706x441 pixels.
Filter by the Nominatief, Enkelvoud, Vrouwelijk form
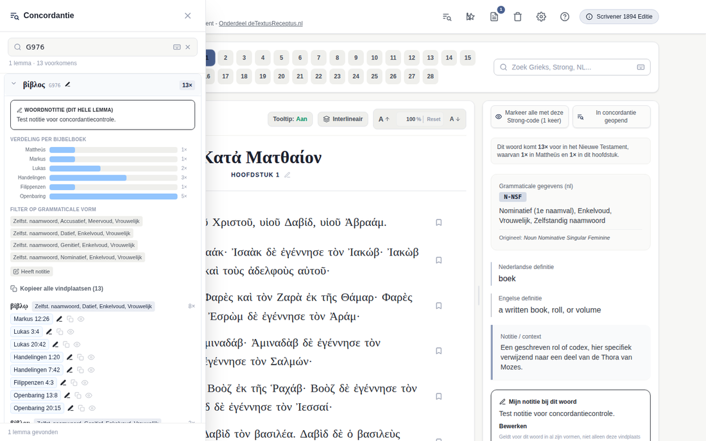78,257
